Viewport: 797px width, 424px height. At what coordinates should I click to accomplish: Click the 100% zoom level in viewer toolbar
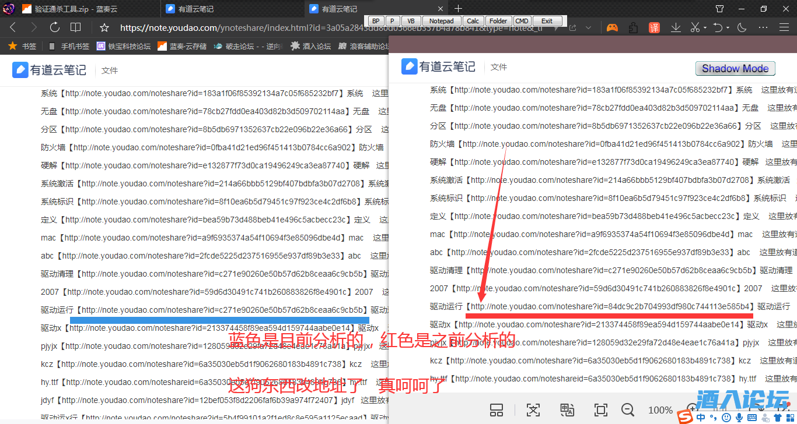(x=660, y=410)
